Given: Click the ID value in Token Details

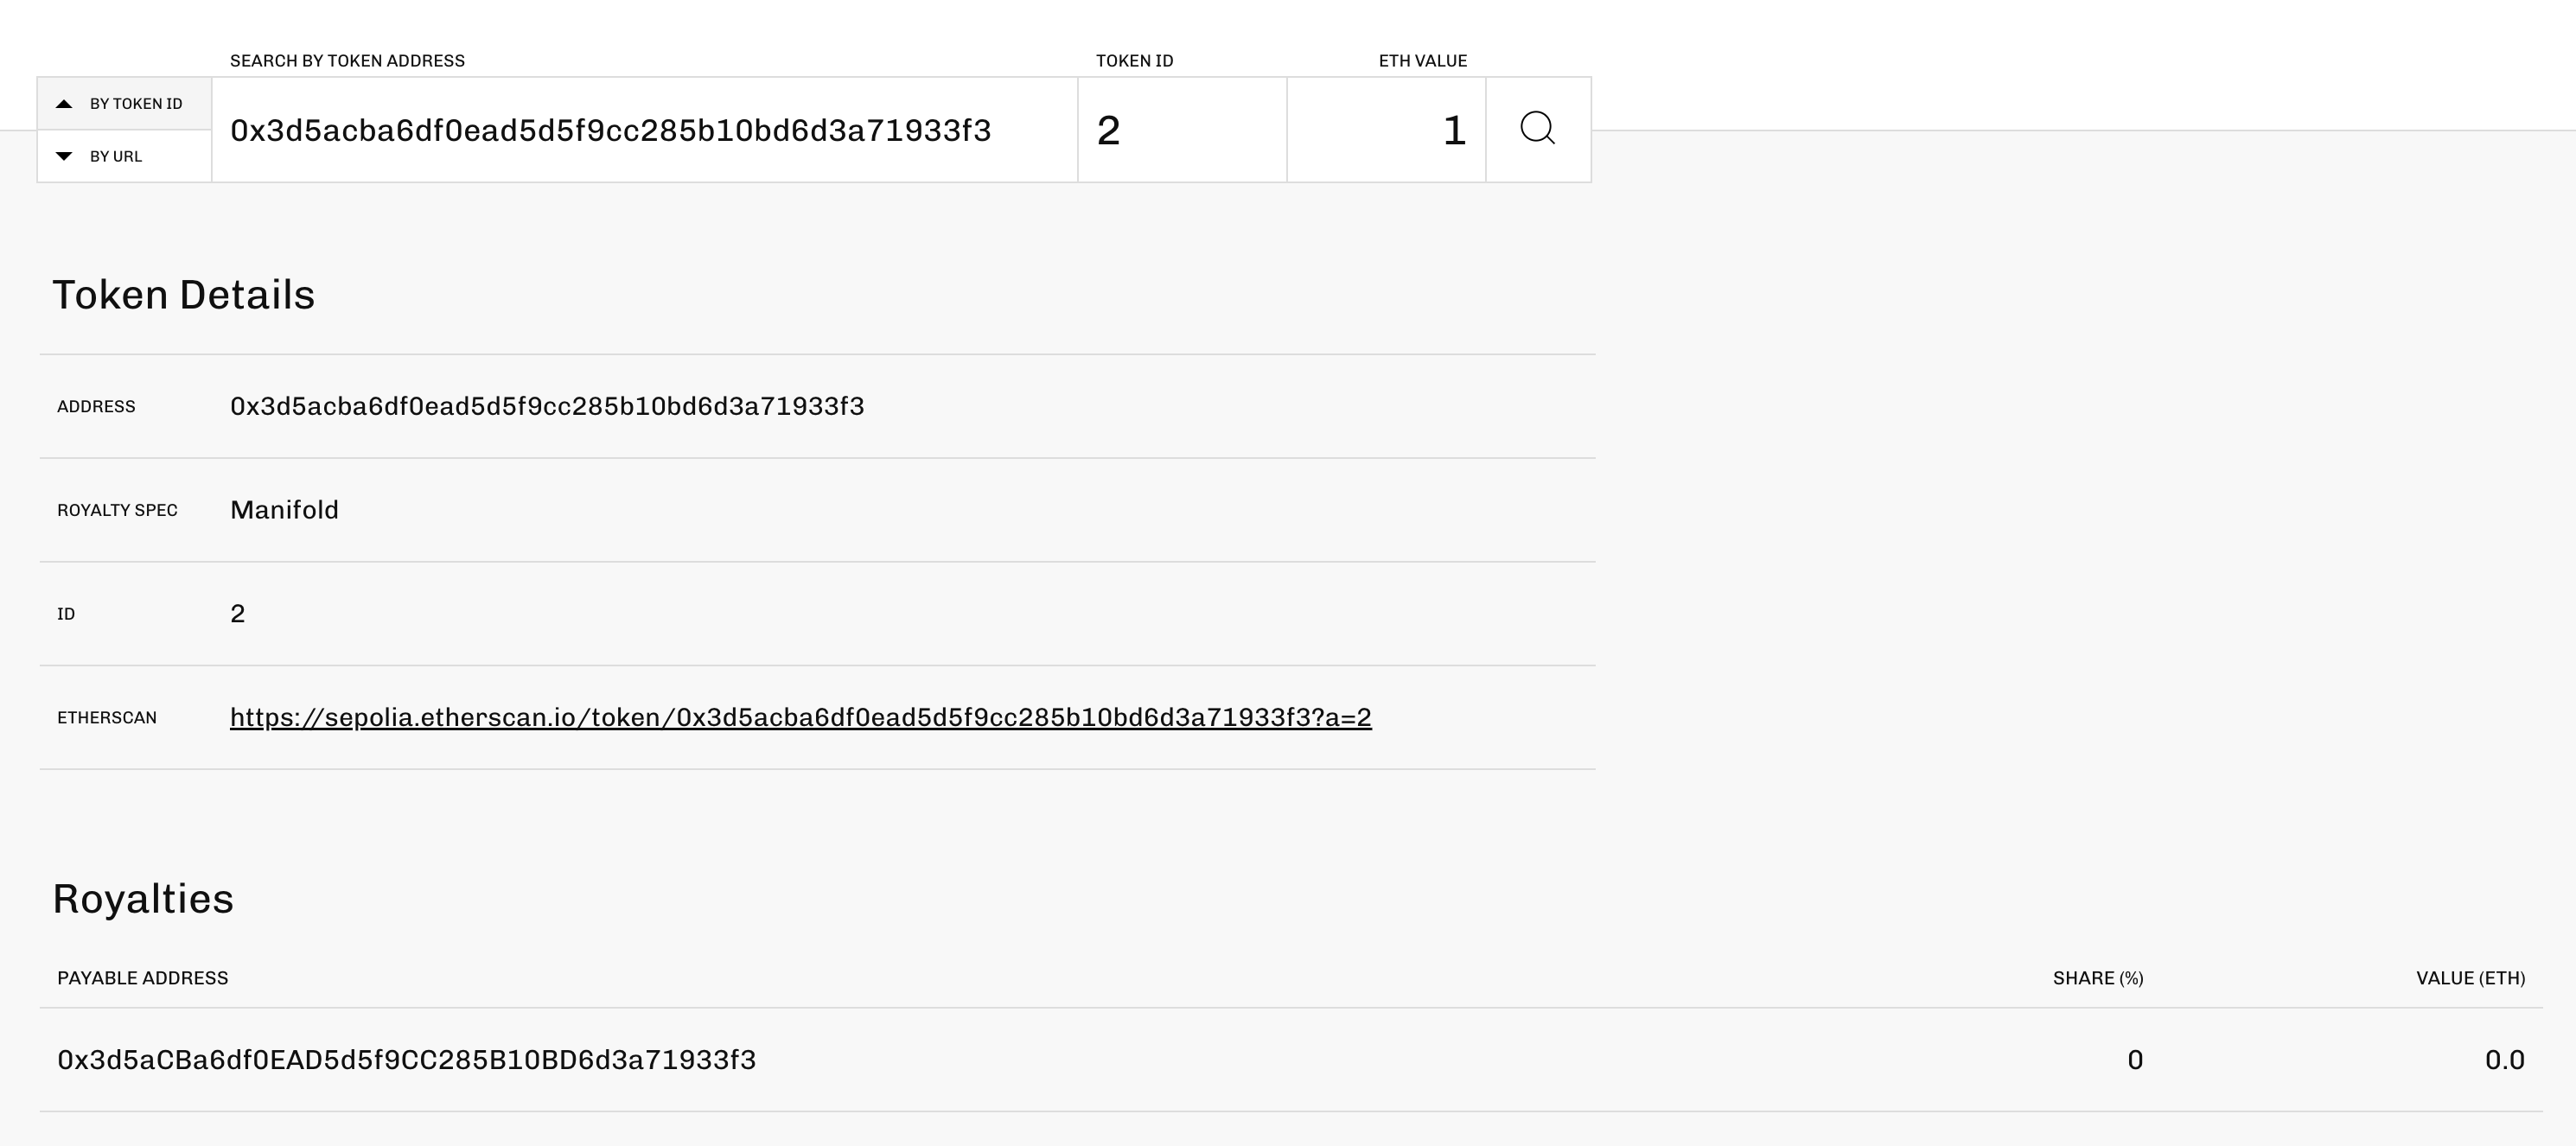Looking at the screenshot, I should tap(238, 613).
